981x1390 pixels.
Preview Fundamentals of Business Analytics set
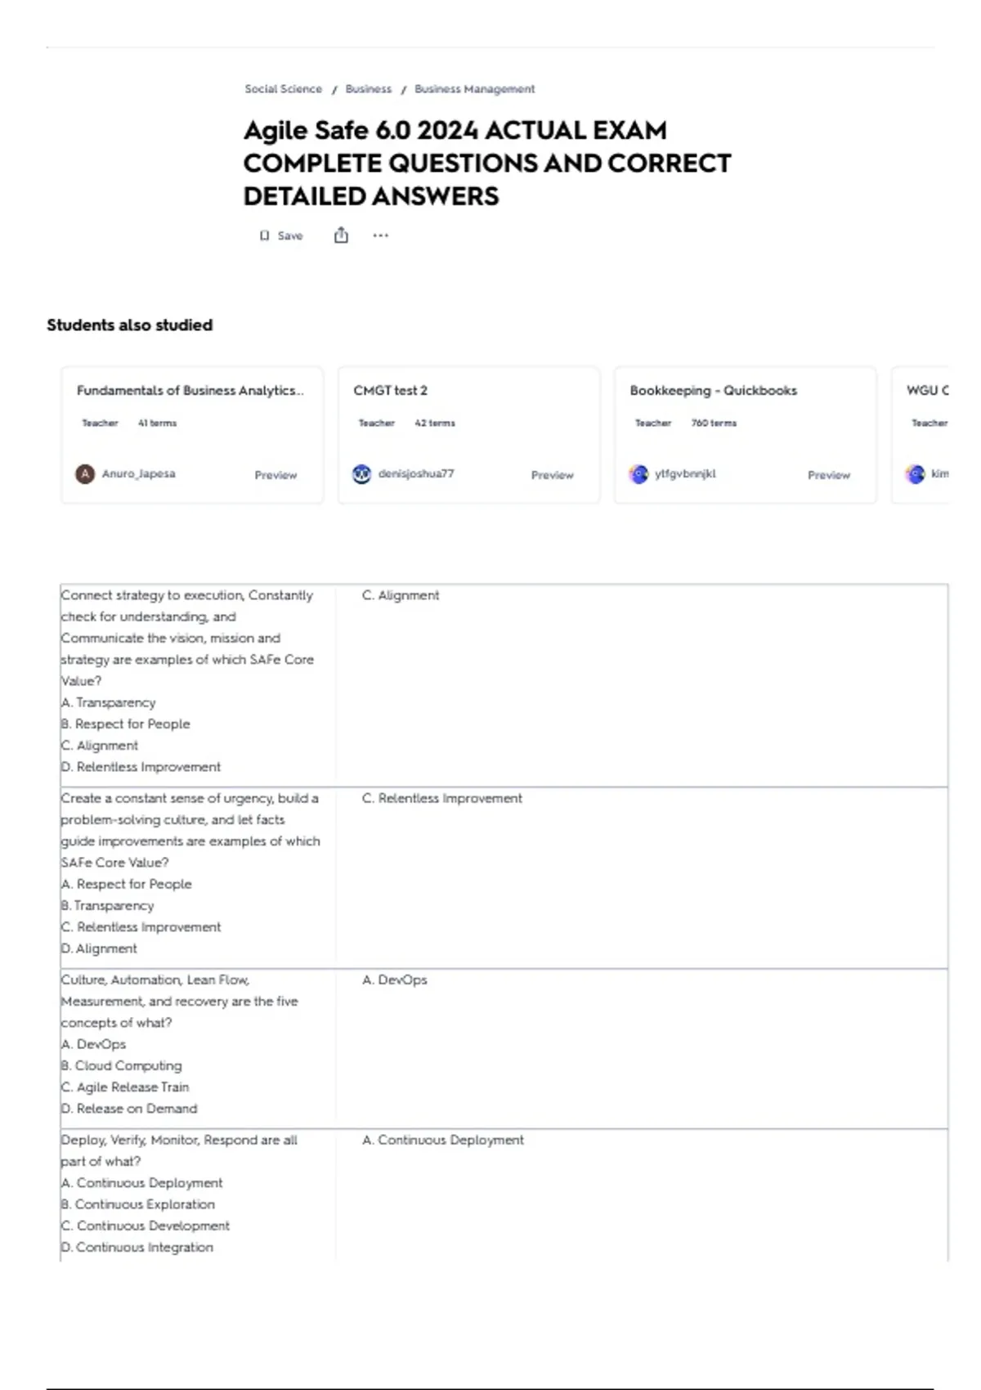[275, 475]
